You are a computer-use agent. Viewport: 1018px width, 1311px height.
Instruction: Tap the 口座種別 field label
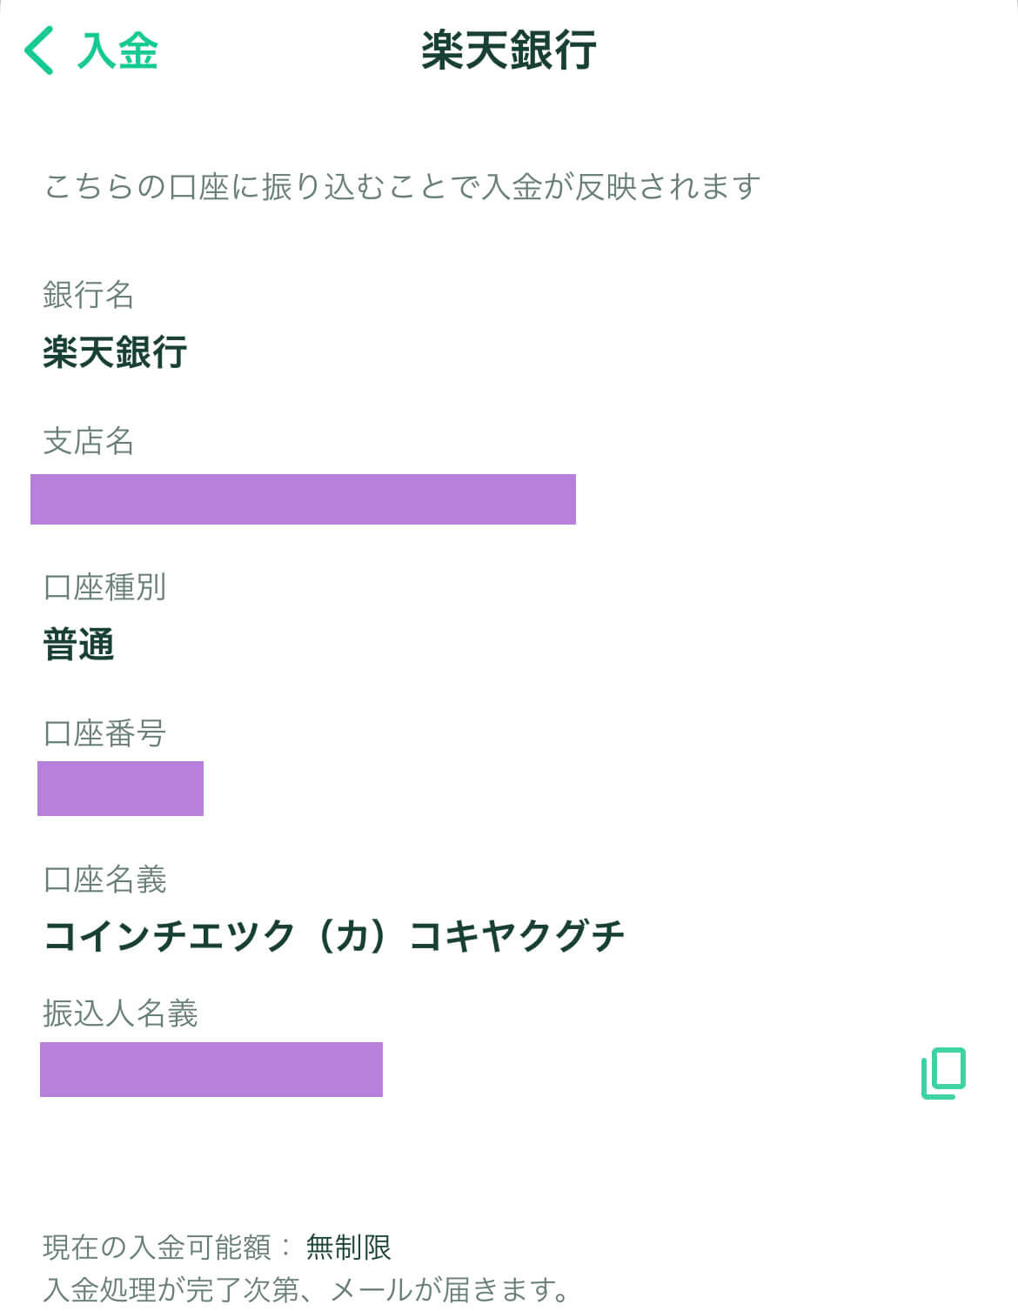(104, 587)
